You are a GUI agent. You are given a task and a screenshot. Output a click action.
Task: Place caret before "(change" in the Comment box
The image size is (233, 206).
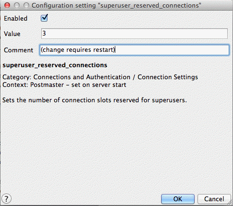[x=41, y=50]
